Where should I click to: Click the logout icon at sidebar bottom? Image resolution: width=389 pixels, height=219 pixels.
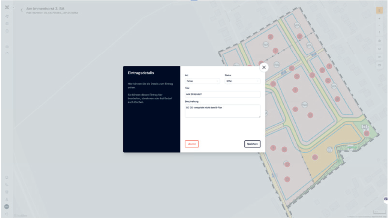click(x=7, y=214)
